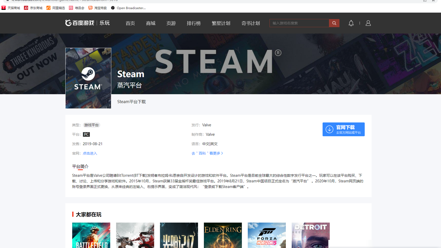Screen dimensions: 441x248
Task: Focus the game name search field
Action: (x=299, y=23)
